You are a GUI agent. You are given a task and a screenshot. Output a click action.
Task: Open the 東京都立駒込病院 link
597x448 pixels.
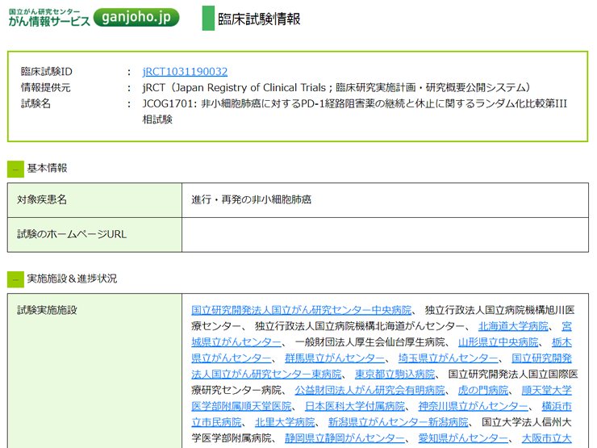point(395,374)
